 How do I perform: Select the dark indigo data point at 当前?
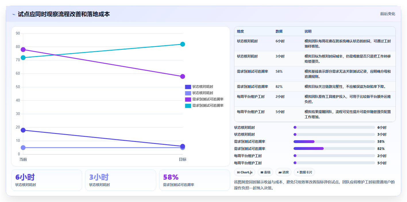click(x=23, y=130)
